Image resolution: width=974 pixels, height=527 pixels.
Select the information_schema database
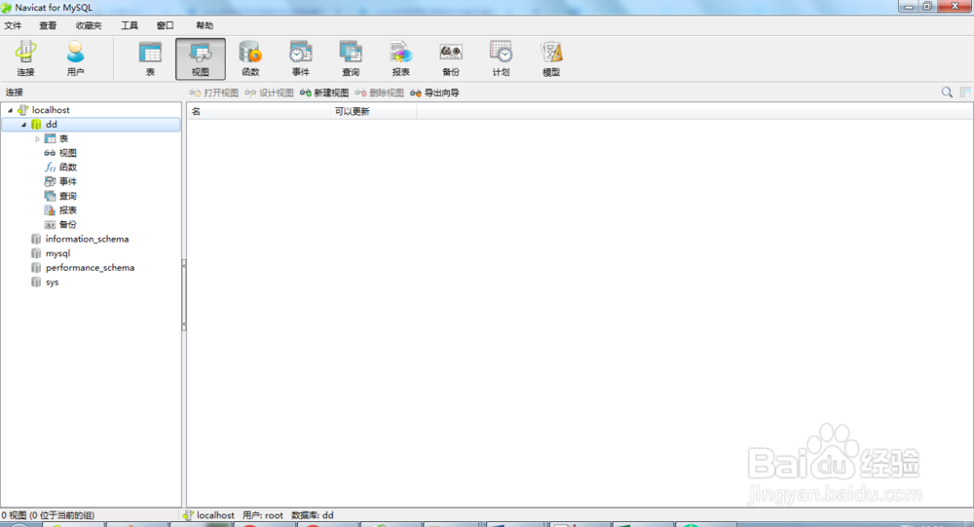[x=87, y=239]
